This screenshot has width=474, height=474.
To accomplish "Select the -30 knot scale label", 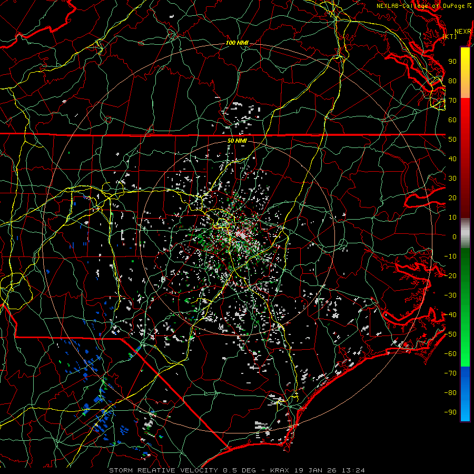I will [450, 295].
